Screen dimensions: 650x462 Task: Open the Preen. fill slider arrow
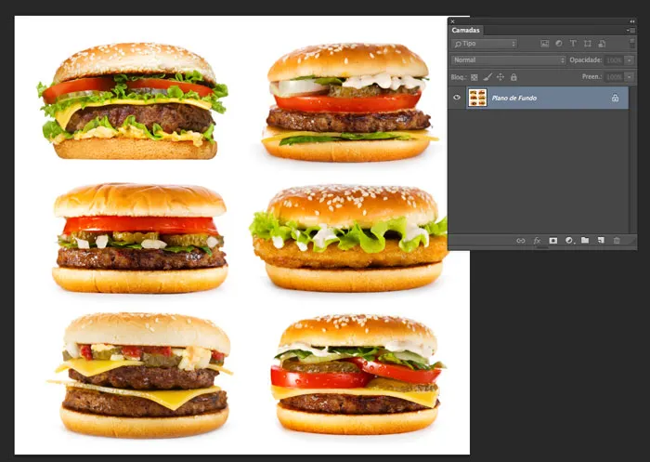pos(630,77)
